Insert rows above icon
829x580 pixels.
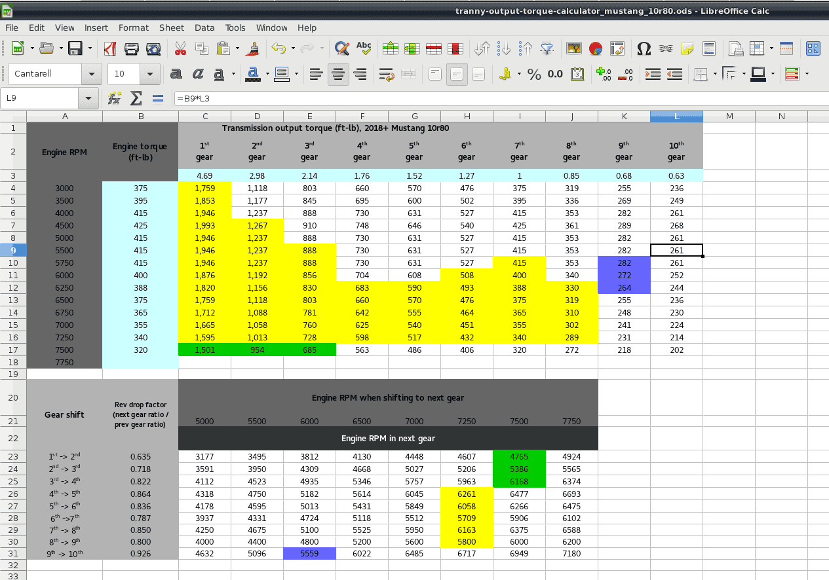(x=391, y=48)
